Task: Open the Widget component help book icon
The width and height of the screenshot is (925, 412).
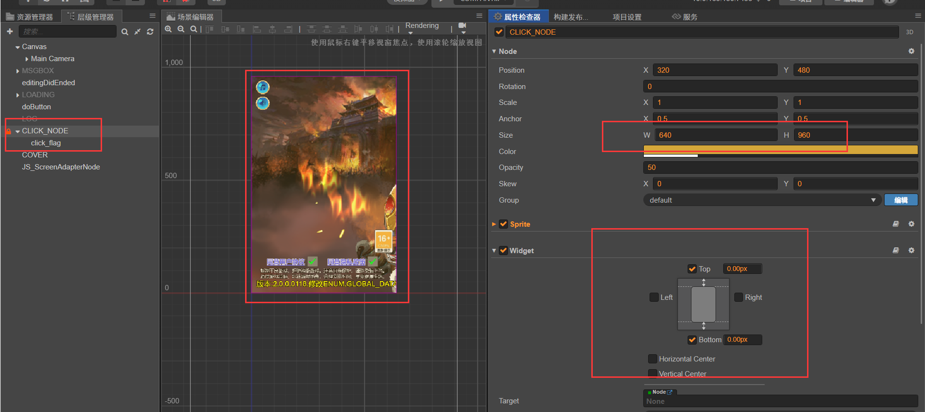Action: pyautogui.click(x=896, y=250)
